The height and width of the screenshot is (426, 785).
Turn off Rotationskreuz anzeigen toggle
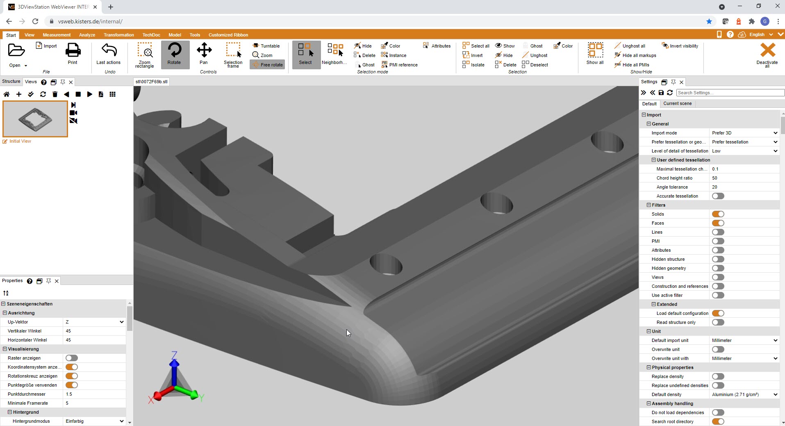[72, 376]
